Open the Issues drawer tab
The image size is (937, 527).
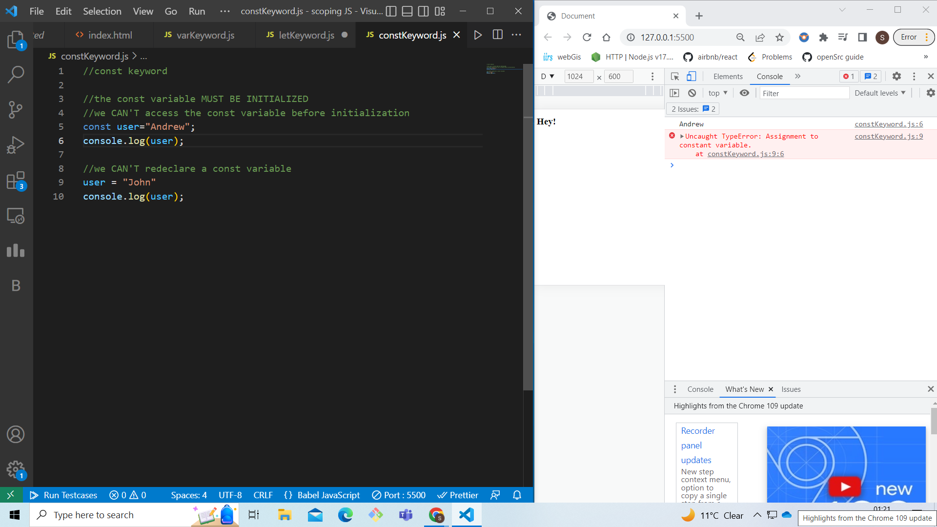point(791,389)
